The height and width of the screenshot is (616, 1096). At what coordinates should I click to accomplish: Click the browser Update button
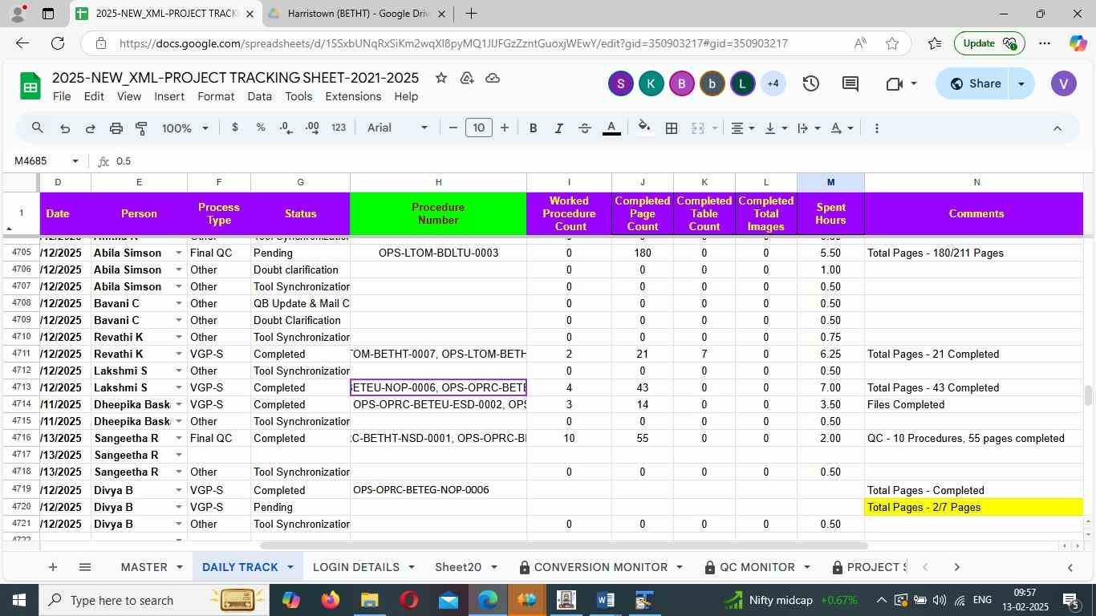(x=988, y=43)
